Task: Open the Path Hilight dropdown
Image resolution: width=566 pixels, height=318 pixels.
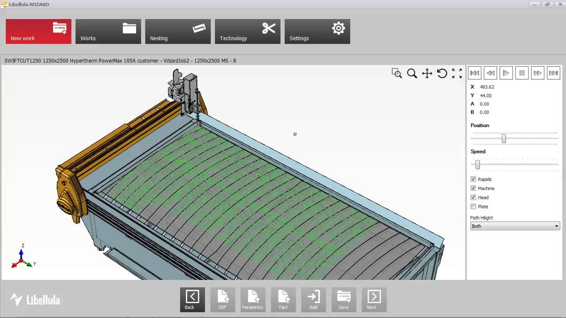Action: tap(515, 226)
